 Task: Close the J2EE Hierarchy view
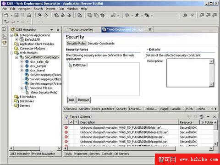[x=58, y=30]
